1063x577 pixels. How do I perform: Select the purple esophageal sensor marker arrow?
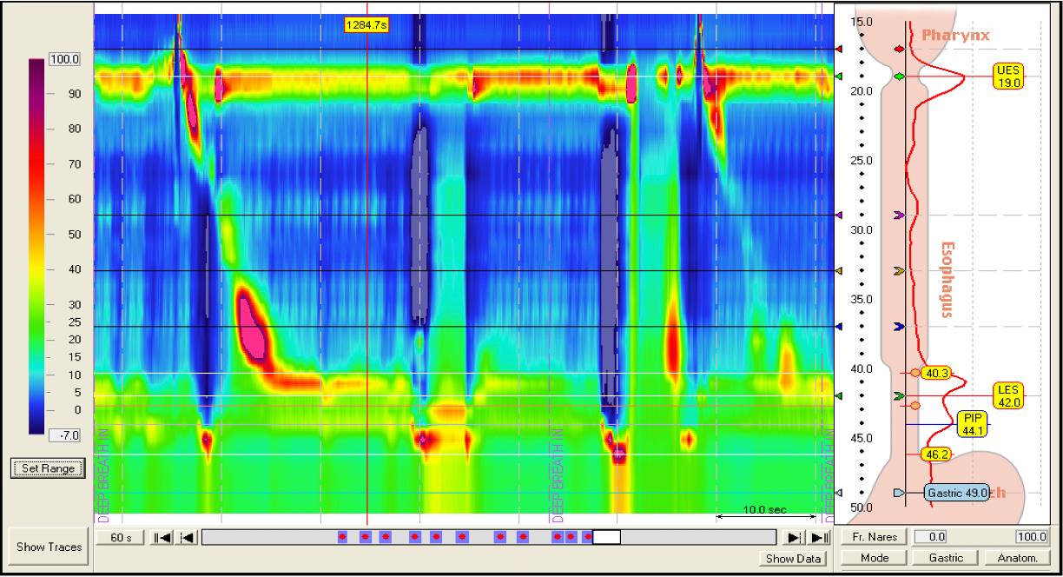click(899, 215)
